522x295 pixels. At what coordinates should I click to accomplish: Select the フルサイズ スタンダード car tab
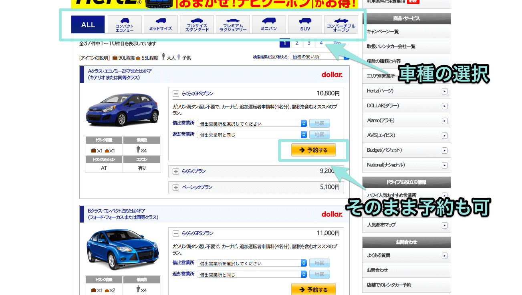[x=197, y=24]
